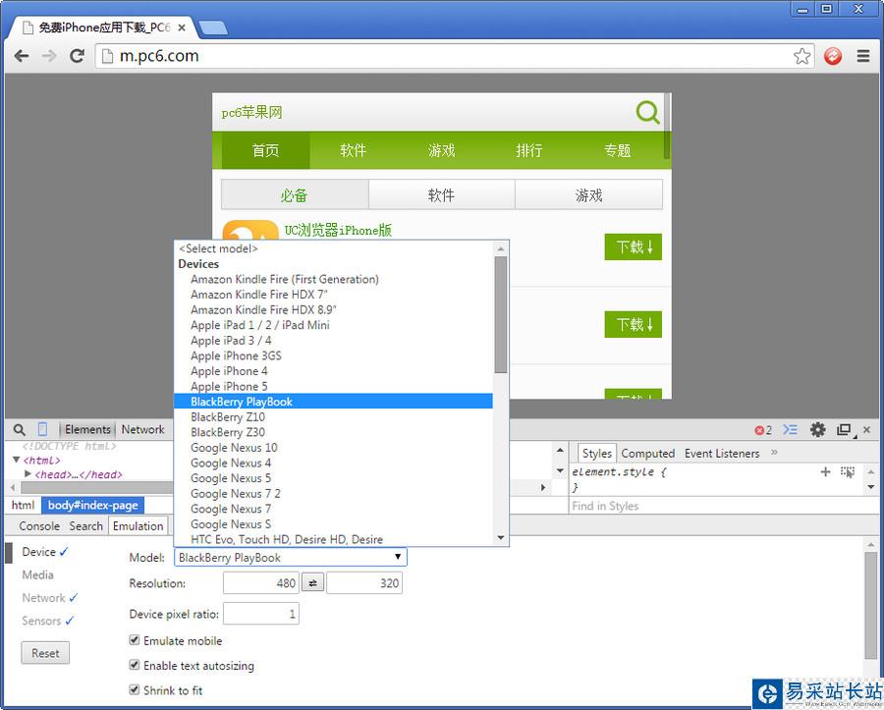
Task: Click the browser forward arrow
Action: [50, 56]
